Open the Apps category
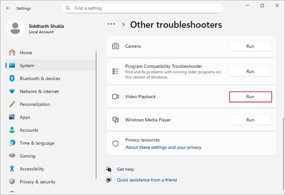Viewport: 285px width, 195px height. coord(51,117)
